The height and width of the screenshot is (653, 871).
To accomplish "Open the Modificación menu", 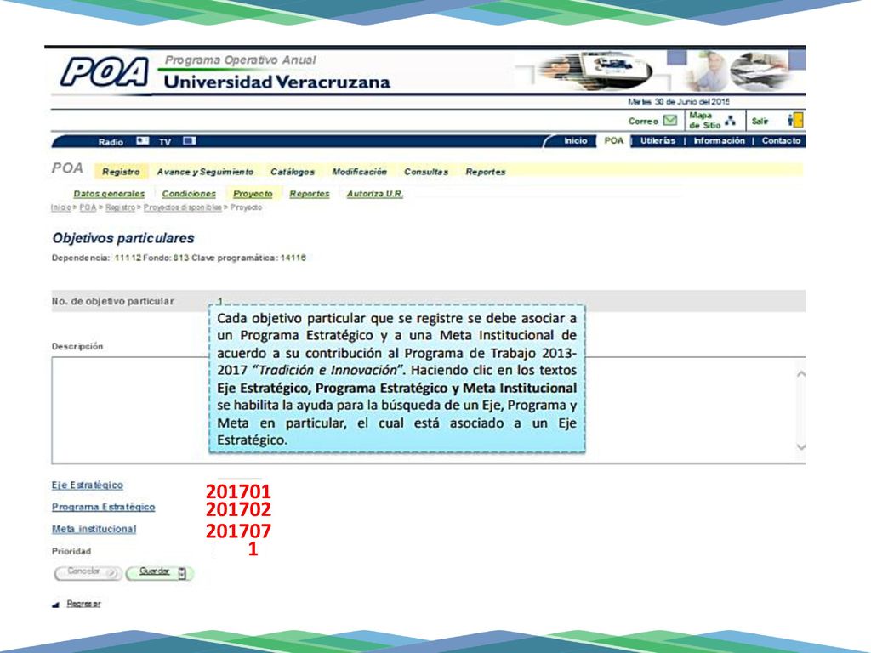I will pos(360,172).
